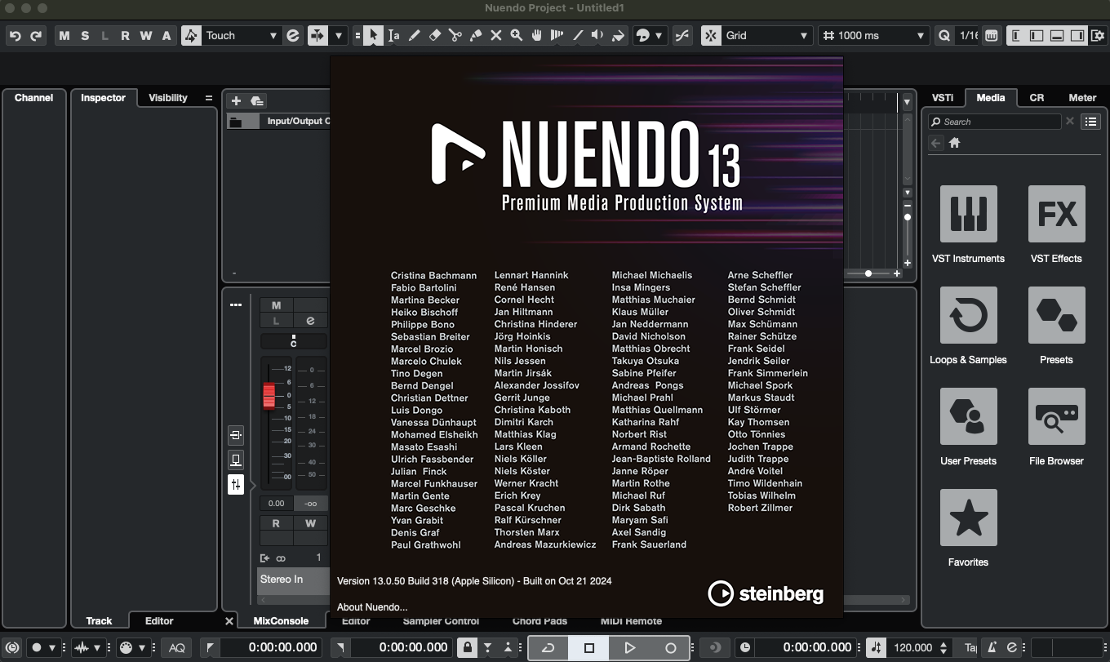Choose the Mute X tool
The height and width of the screenshot is (662, 1110).
(496, 35)
